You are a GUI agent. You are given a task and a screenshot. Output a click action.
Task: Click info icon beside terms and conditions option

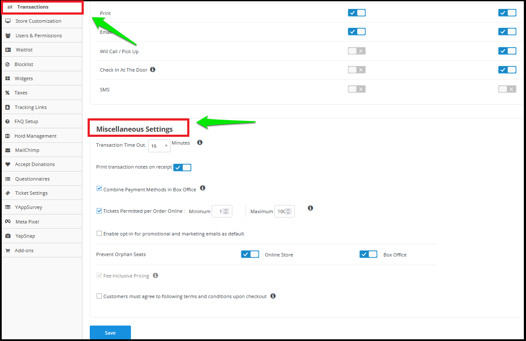[273, 296]
